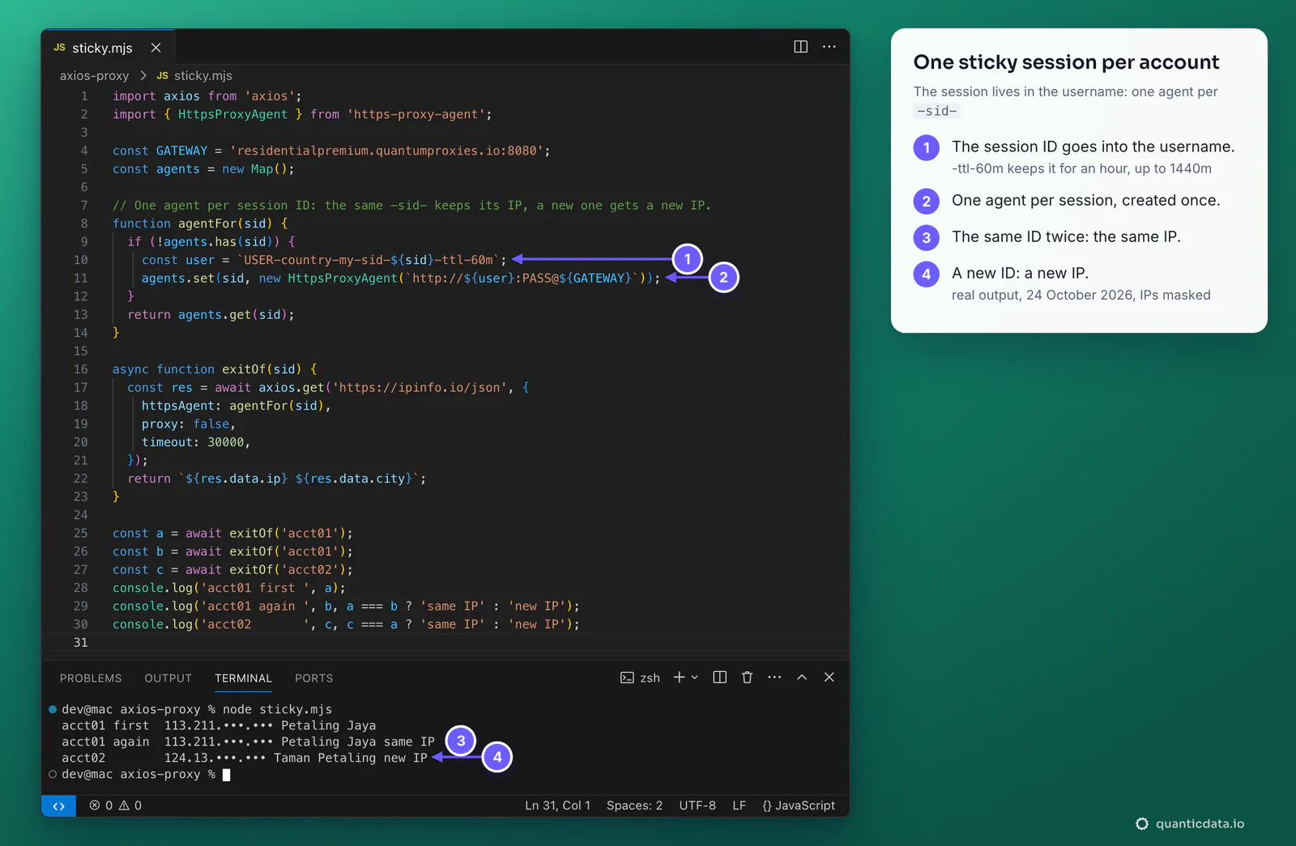Change file encoding via UTF-8
The image size is (1296, 846).
tap(697, 806)
